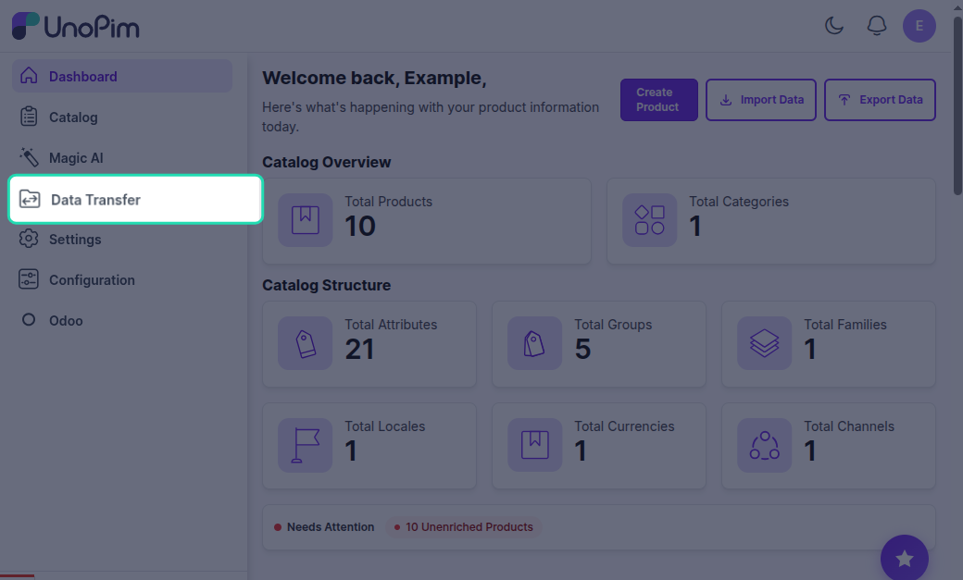Screen dimensions: 963x580
Task: Click the Export Data button
Action: (880, 99)
